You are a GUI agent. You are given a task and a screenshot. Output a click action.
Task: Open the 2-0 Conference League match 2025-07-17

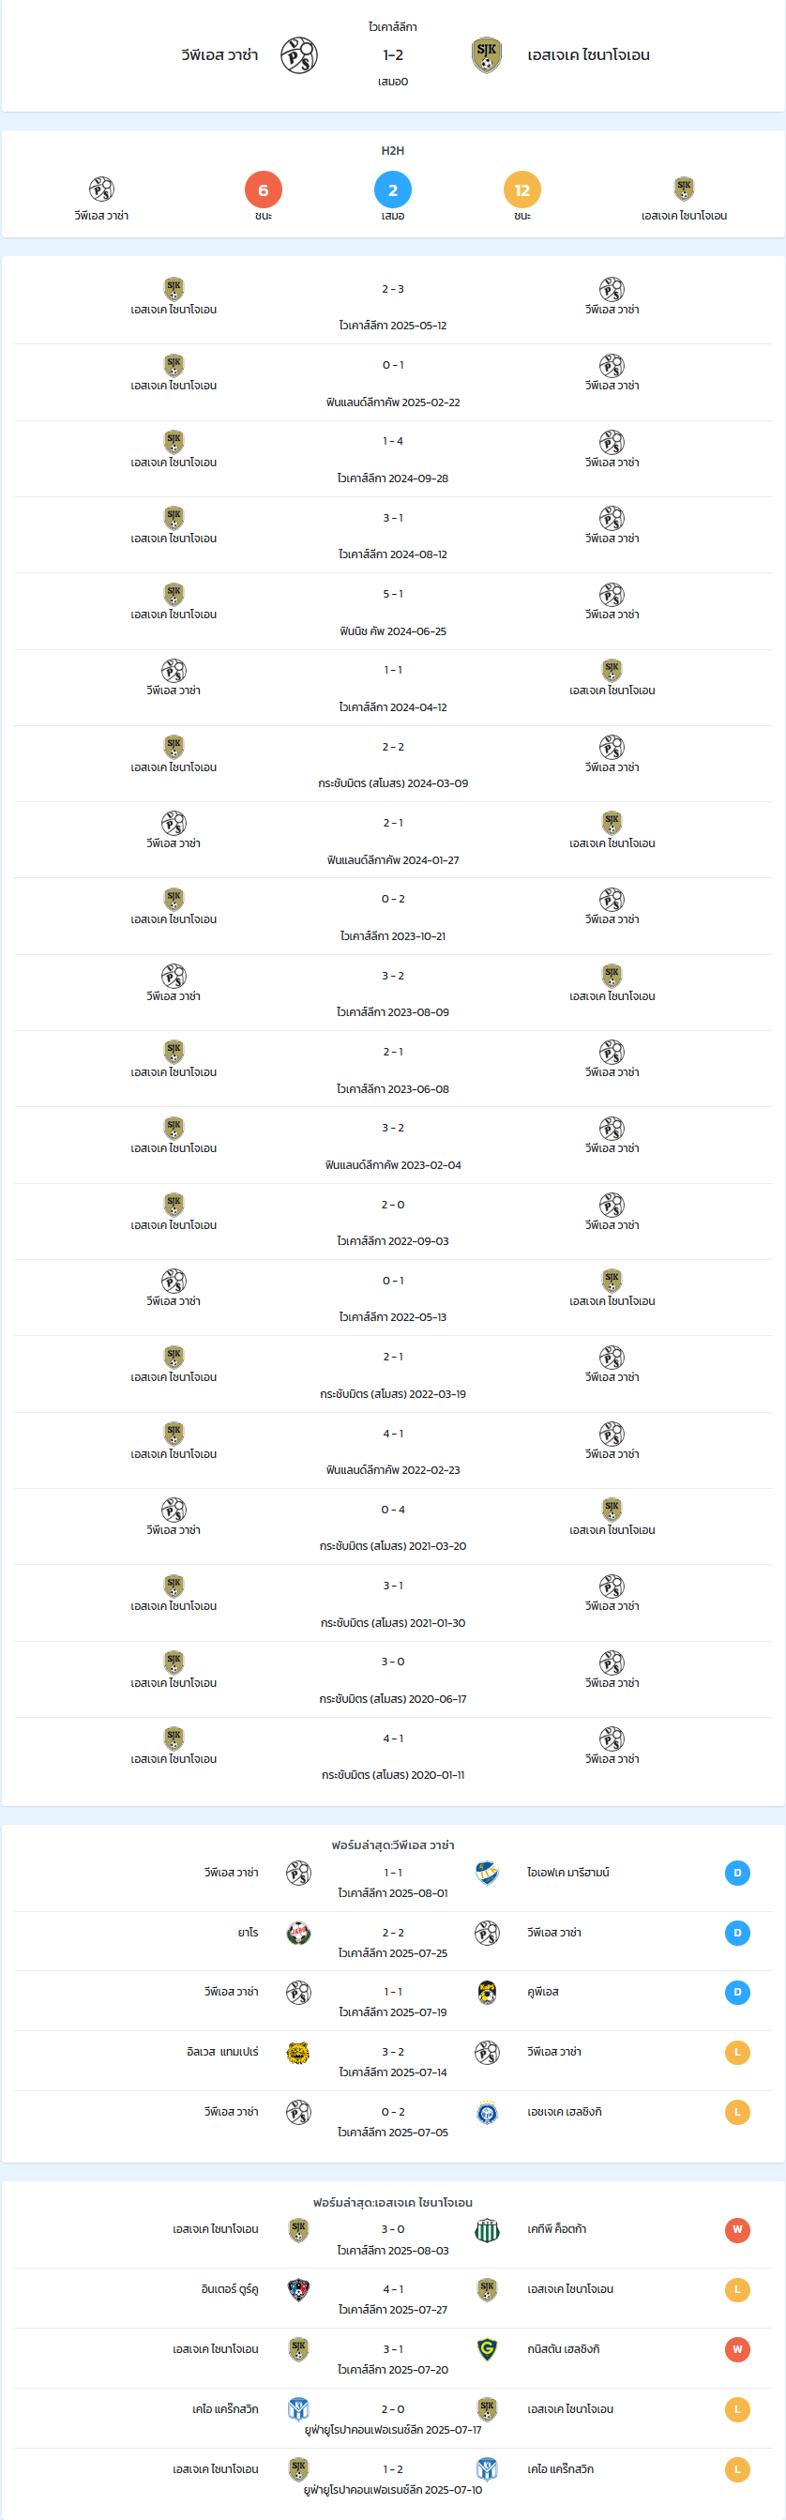(x=393, y=2419)
